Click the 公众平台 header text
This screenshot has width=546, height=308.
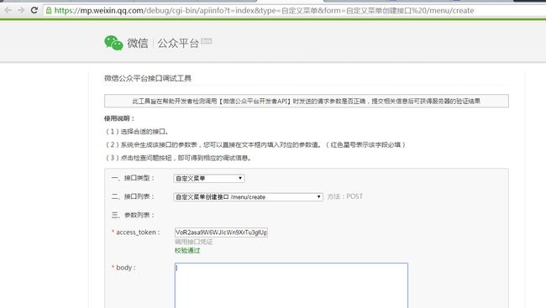(178, 43)
